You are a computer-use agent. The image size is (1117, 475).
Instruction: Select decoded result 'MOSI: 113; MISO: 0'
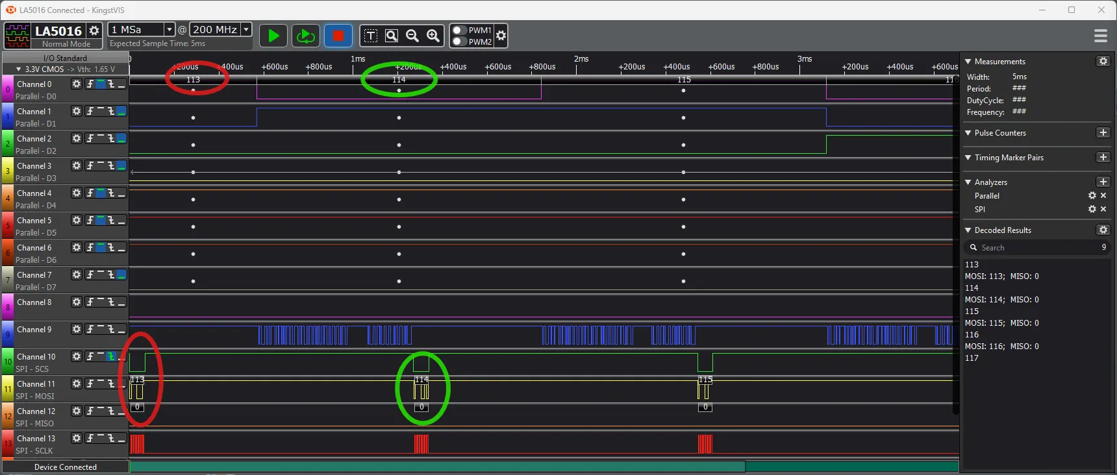[x=1002, y=276]
